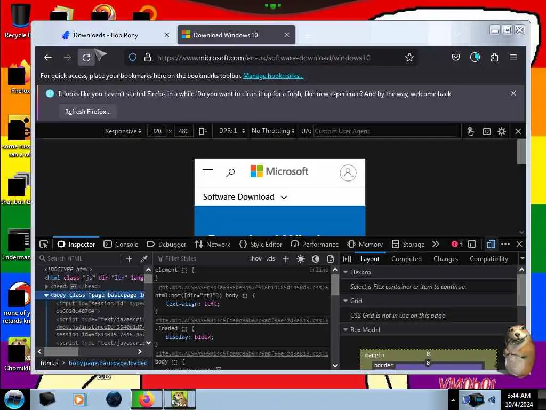Toggle :hov pseudo-class panel

[255, 258]
